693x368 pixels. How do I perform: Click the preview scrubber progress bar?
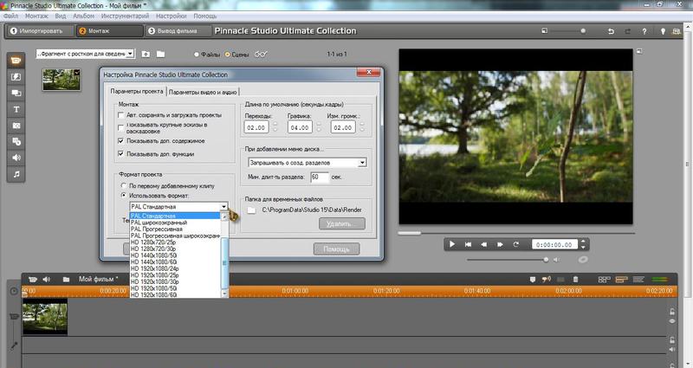point(515,233)
